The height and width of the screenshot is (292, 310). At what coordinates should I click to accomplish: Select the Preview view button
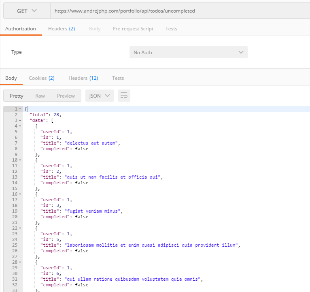[66, 96]
